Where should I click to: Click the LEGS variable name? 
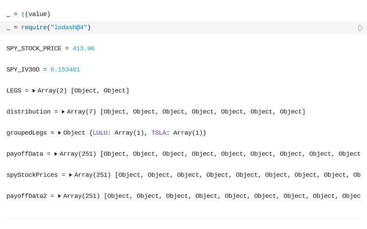[x=14, y=90]
